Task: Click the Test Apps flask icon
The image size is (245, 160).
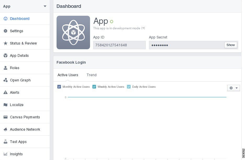Action: (x=5, y=142)
